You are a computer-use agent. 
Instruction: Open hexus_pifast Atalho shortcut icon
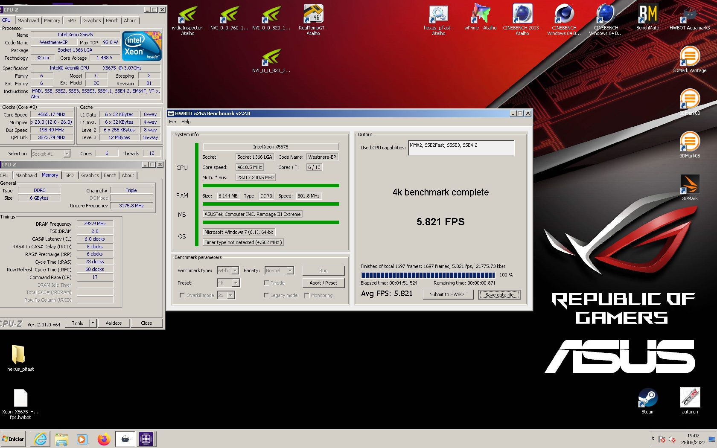438,20
